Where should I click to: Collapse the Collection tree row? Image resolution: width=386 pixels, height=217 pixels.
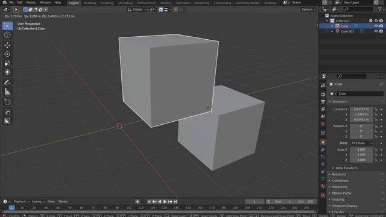pos(327,21)
